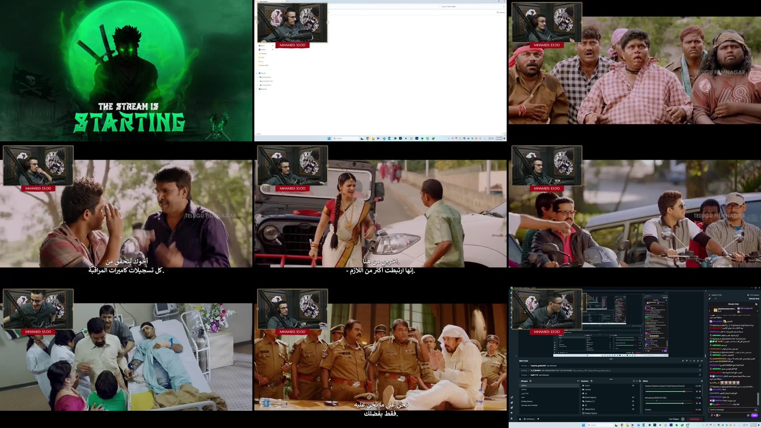This screenshot has height=428, width=761.
Task: Toggle visibility of Media File source
Action: click(633, 409)
